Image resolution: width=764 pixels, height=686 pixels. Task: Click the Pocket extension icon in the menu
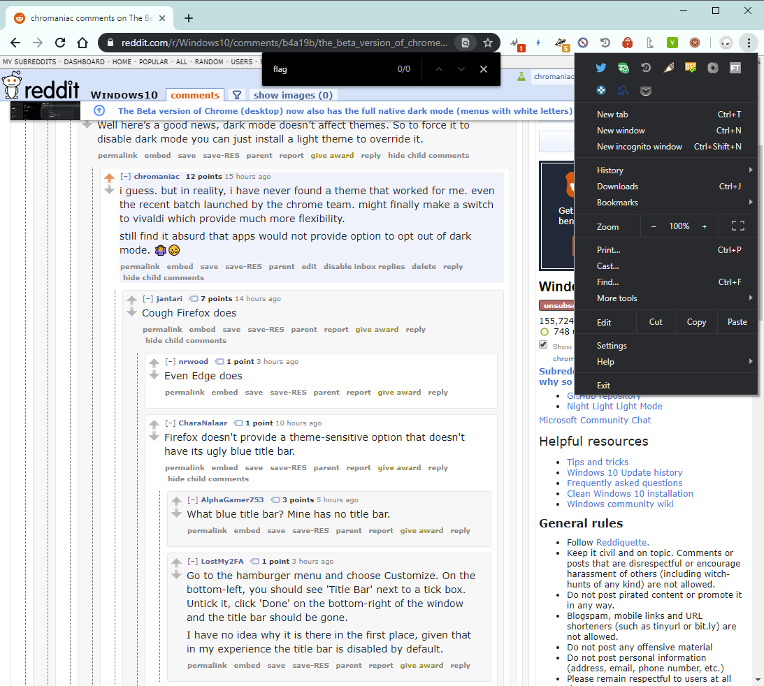(x=645, y=90)
